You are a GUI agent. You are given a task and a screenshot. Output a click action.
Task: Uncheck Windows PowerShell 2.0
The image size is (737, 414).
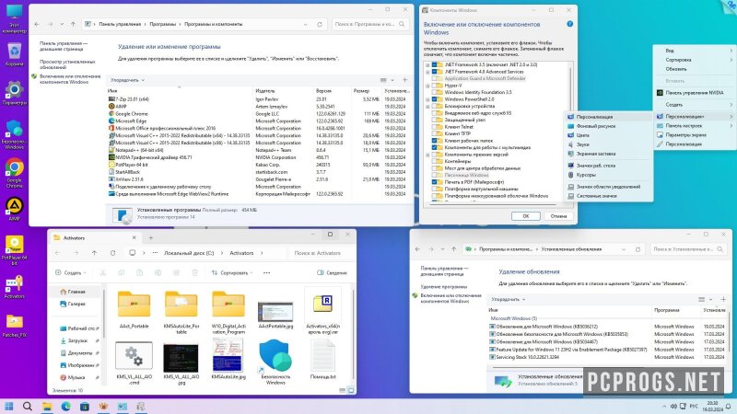(434, 99)
